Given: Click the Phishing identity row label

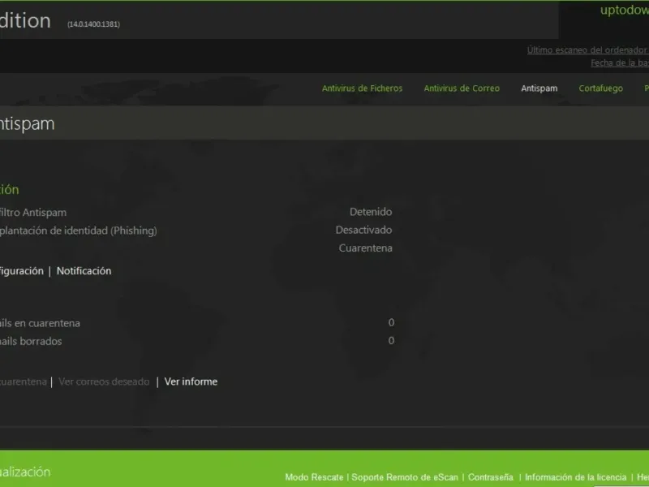Looking at the screenshot, I should (x=79, y=231).
